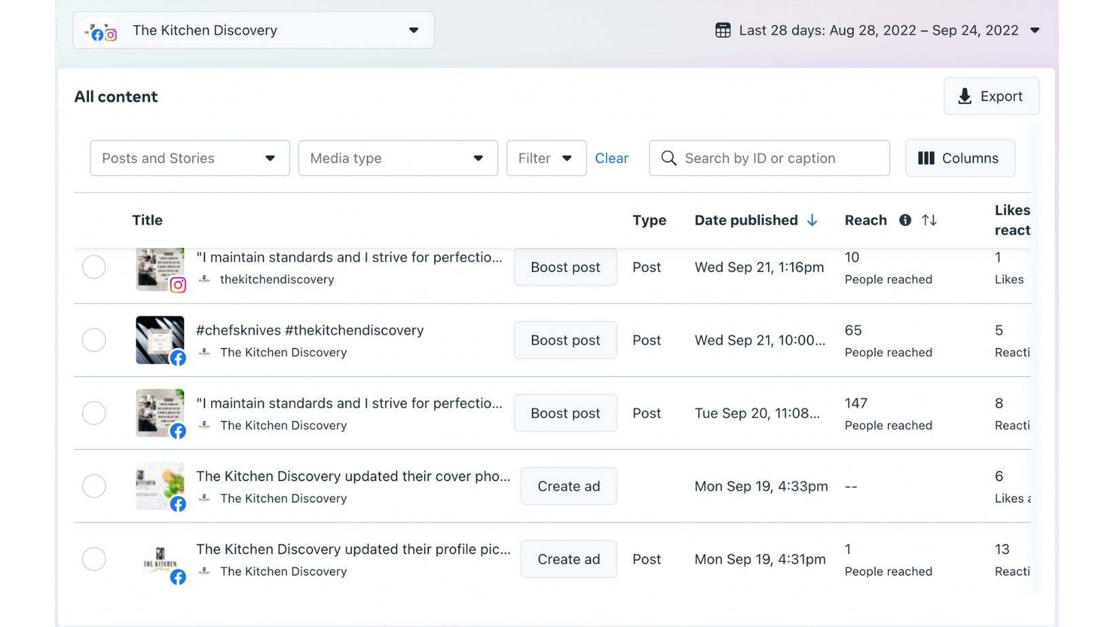This screenshot has width=1114, height=627.
Task: Click the Reach info icon
Action: tap(905, 220)
